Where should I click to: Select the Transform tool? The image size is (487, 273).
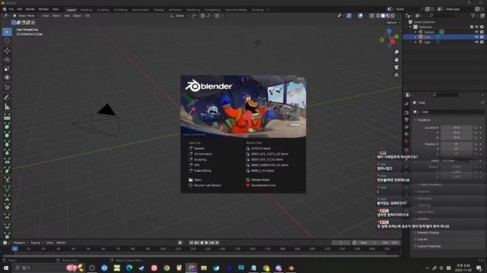click(x=7, y=77)
